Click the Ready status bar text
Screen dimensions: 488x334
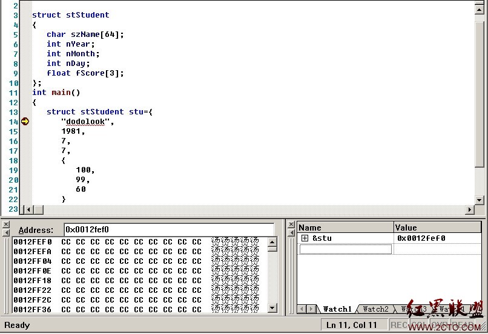point(17,325)
